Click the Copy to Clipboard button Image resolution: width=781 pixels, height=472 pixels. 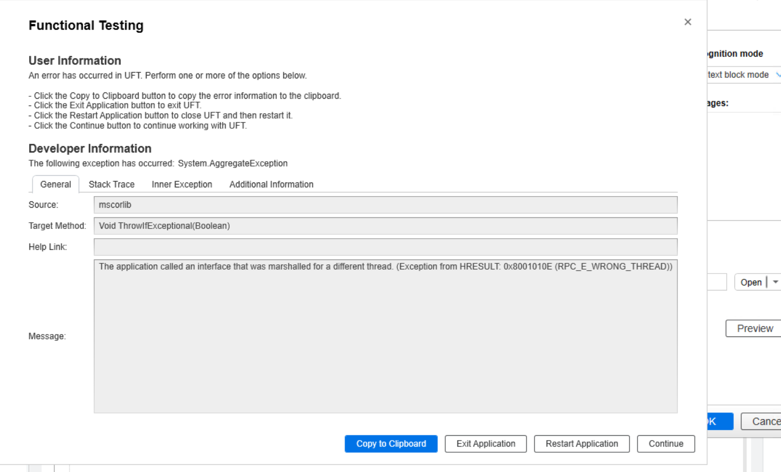pos(391,443)
